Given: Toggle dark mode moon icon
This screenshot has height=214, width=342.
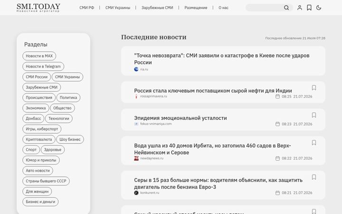Looking at the screenshot, I should coord(319,8).
